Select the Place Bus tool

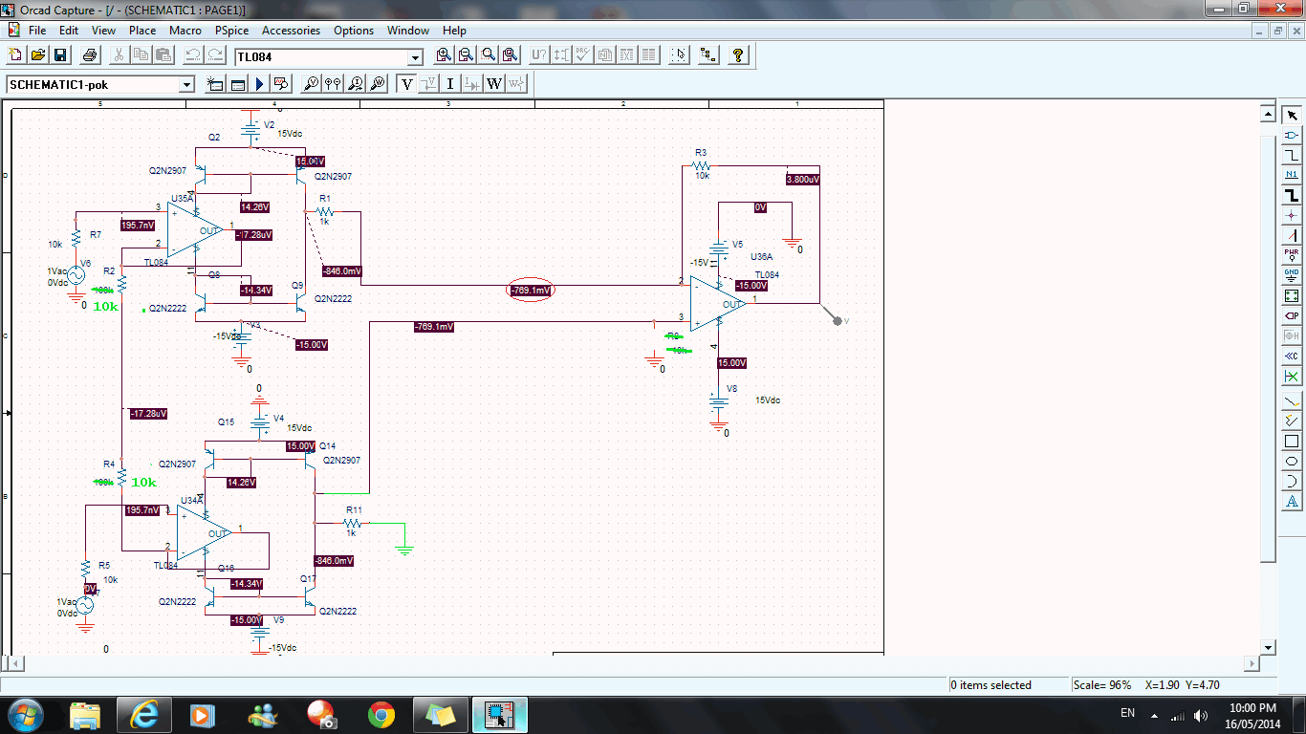click(x=1292, y=195)
